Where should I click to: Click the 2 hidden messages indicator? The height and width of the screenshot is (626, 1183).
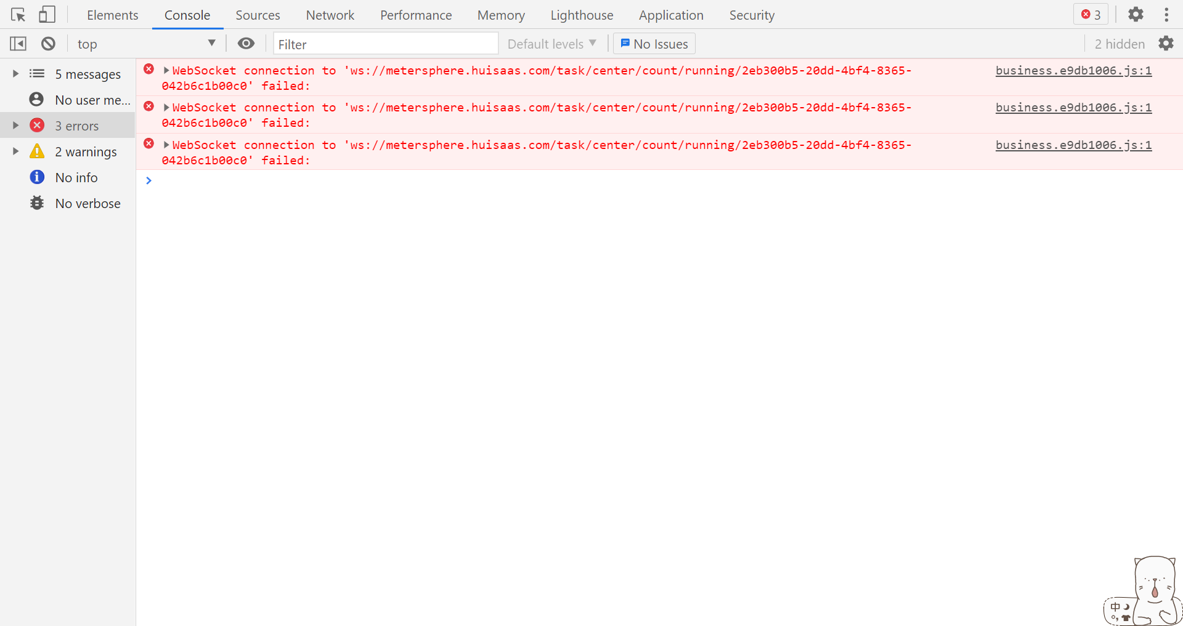pyautogui.click(x=1119, y=43)
